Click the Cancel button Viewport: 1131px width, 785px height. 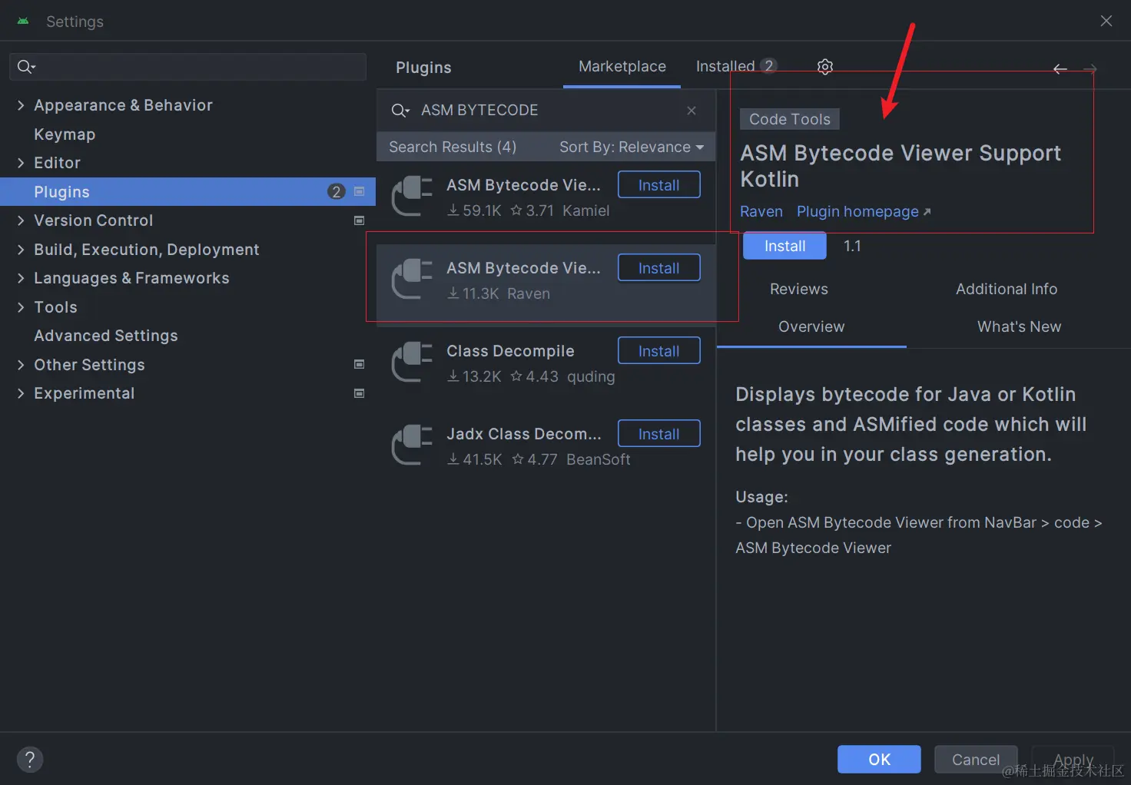976,760
